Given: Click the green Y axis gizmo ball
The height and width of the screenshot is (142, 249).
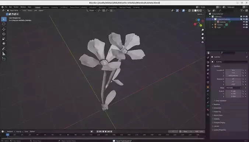Looking at the screenshot, I should (201, 25).
